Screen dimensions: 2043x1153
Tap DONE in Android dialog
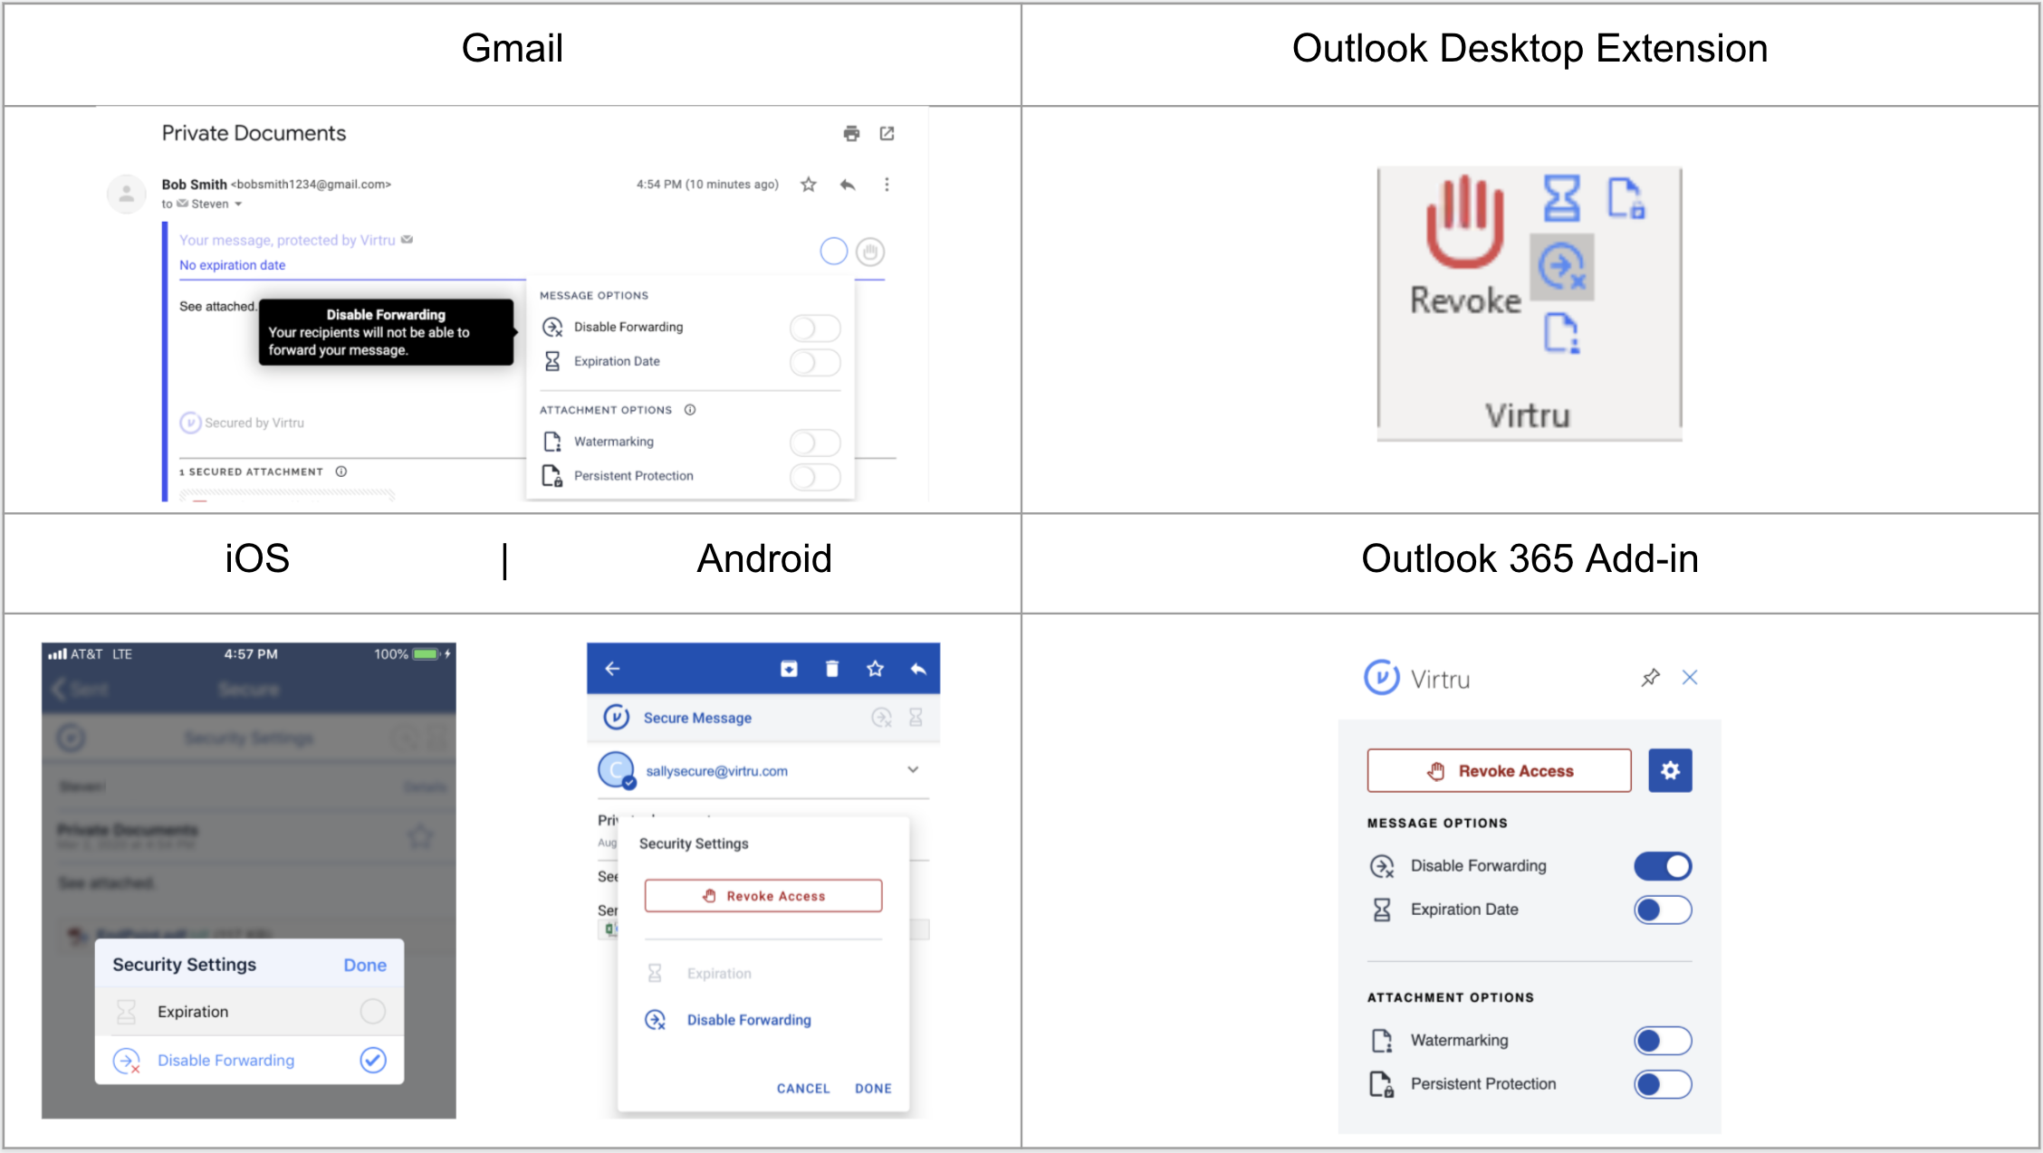(x=873, y=1089)
